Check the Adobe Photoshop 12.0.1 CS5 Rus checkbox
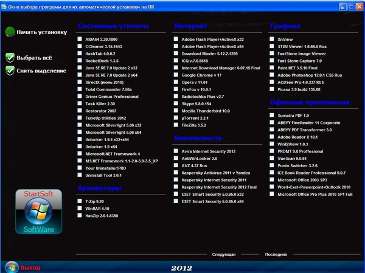The image size is (365, 273). [x=272, y=75]
